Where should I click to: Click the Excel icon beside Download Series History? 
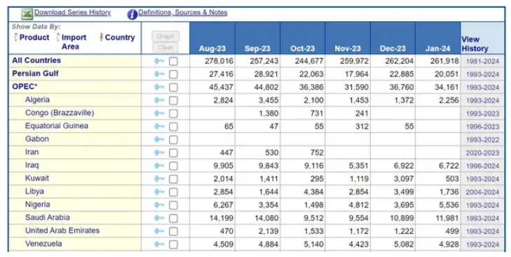27,14
